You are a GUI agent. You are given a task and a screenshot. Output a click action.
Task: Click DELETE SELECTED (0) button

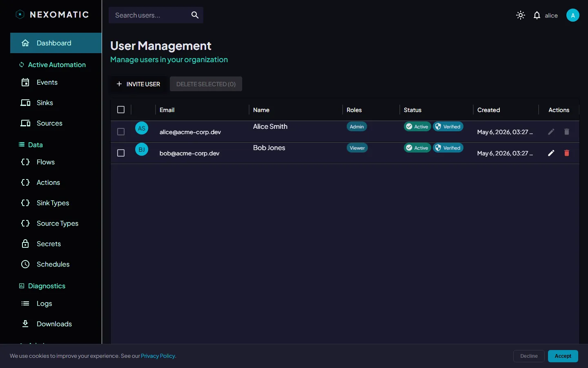pyautogui.click(x=206, y=84)
